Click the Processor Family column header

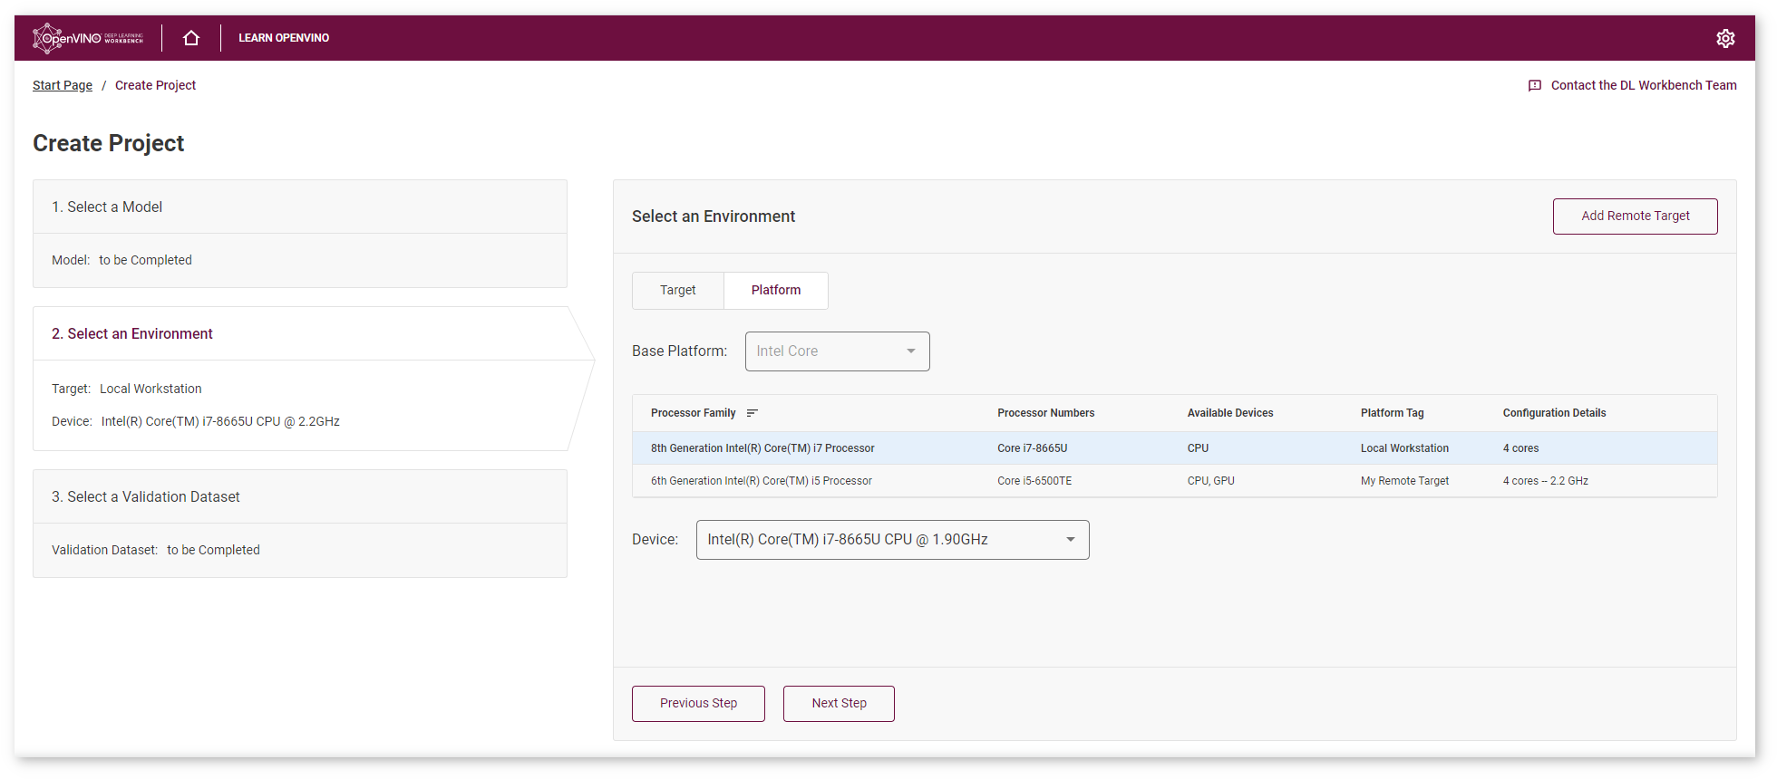[x=693, y=413]
